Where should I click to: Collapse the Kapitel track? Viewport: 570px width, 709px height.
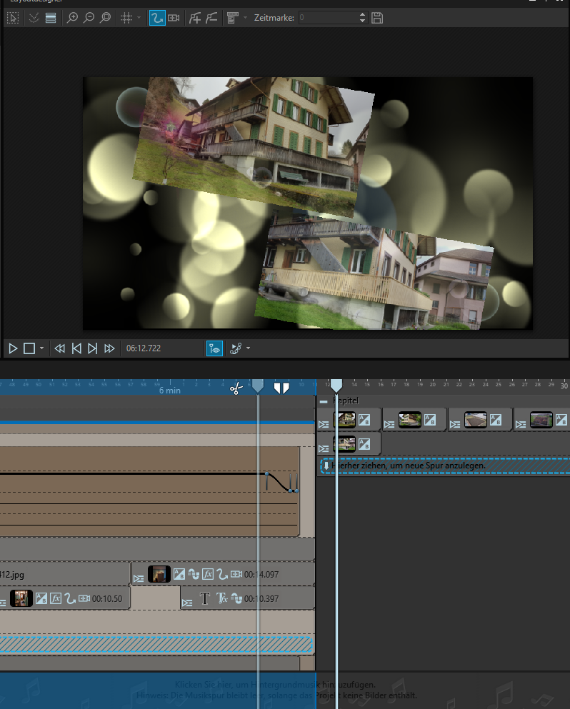click(323, 401)
